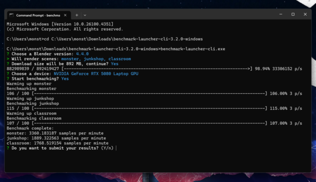Close the terminal window
The width and height of the screenshot is (316, 182).
coord(305,15)
